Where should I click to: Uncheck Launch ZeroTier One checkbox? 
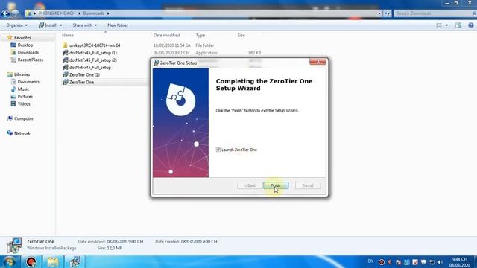[x=218, y=150]
